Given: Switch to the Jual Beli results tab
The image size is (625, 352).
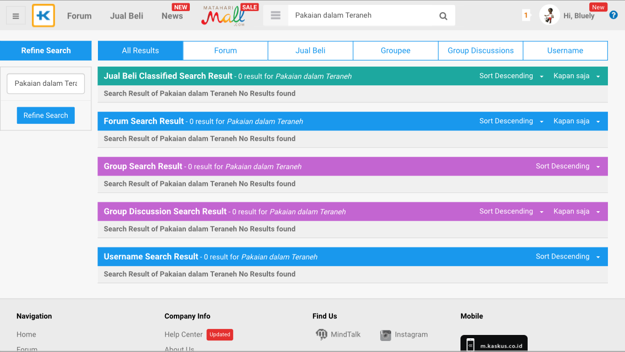Looking at the screenshot, I should tap(310, 51).
